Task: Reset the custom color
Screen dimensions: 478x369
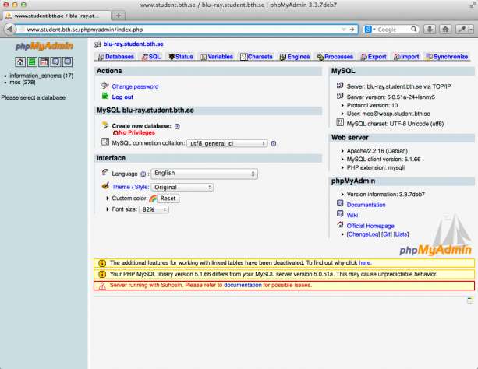Action: click(x=168, y=199)
